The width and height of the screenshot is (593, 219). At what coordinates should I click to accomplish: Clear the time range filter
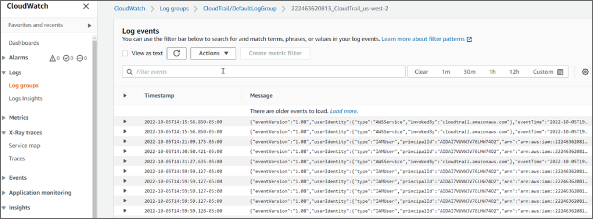coord(421,72)
